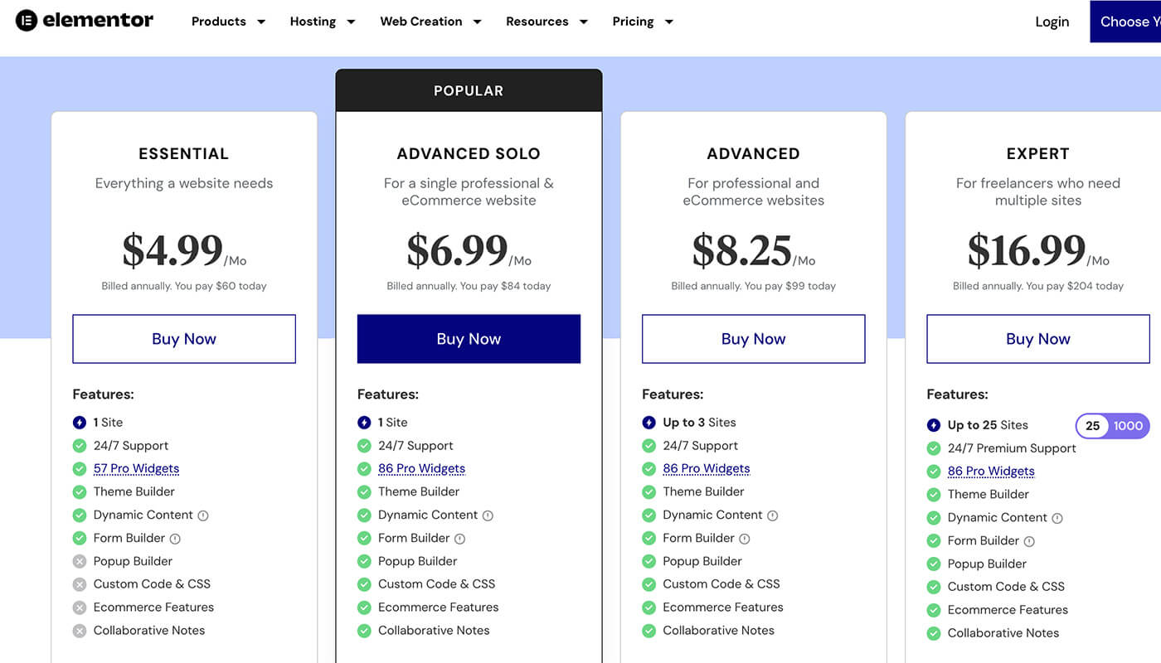The width and height of the screenshot is (1161, 663).
Task: Expand the Resources dropdown arrow
Action: tap(584, 22)
